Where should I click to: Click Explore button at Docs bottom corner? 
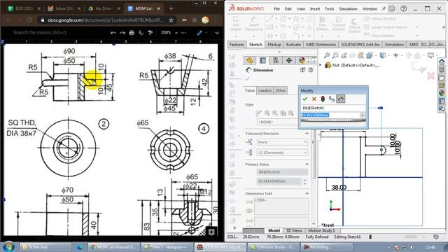tap(211, 232)
